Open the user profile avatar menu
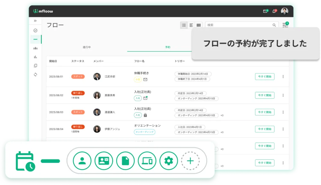This screenshot has width=321, height=185. pyautogui.click(x=284, y=11)
